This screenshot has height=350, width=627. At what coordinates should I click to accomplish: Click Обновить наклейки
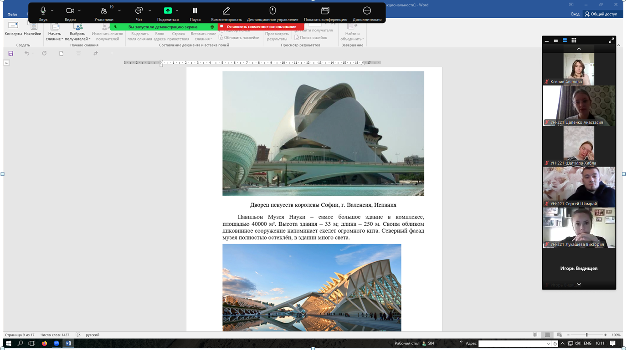click(239, 38)
